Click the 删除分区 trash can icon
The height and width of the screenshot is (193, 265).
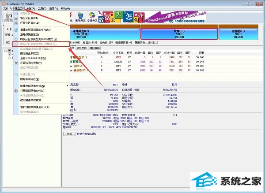[80, 17]
